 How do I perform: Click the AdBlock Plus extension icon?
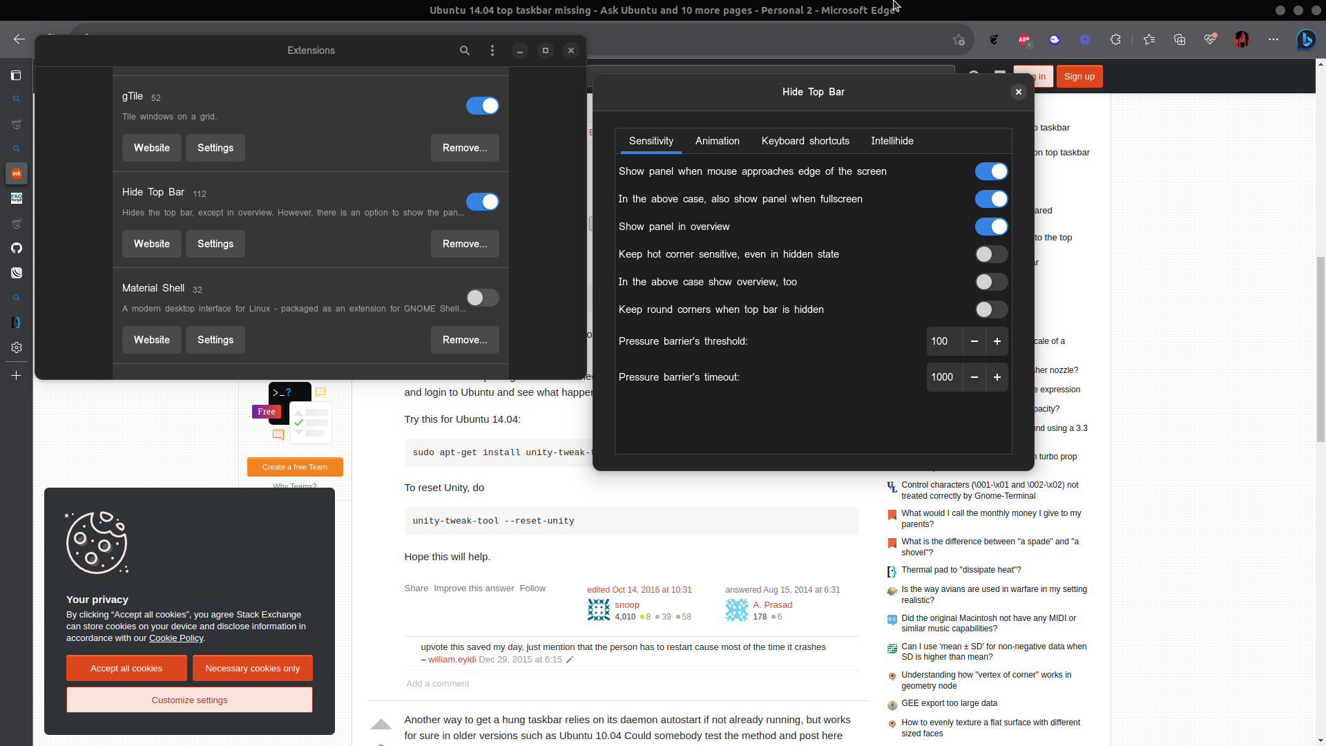[x=1024, y=40]
